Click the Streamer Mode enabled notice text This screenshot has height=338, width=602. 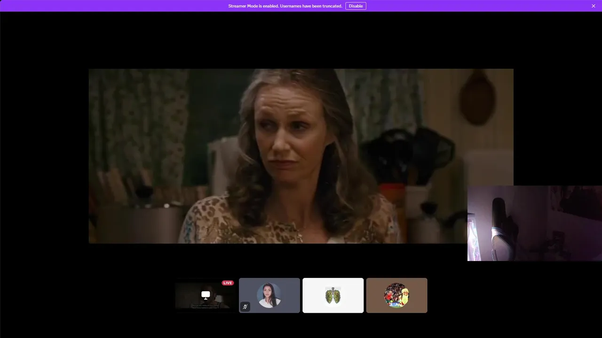(x=285, y=6)
